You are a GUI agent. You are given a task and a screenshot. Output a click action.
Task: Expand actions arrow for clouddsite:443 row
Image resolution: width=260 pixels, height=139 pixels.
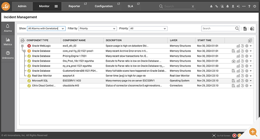click(251, 86)
